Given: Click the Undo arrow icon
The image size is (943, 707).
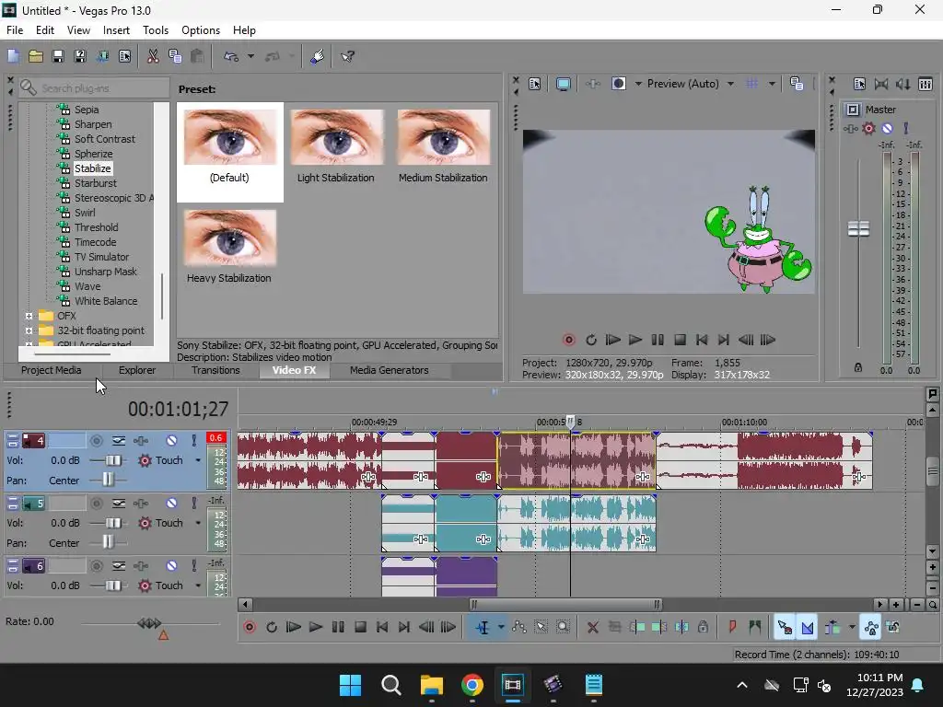Looking at the screenshot, I should [231, 56].
